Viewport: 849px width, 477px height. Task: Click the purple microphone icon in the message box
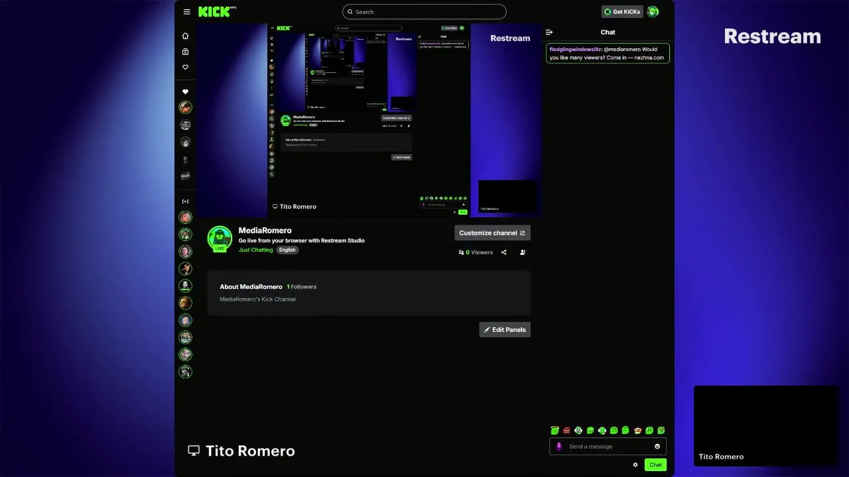click(558, 447)
